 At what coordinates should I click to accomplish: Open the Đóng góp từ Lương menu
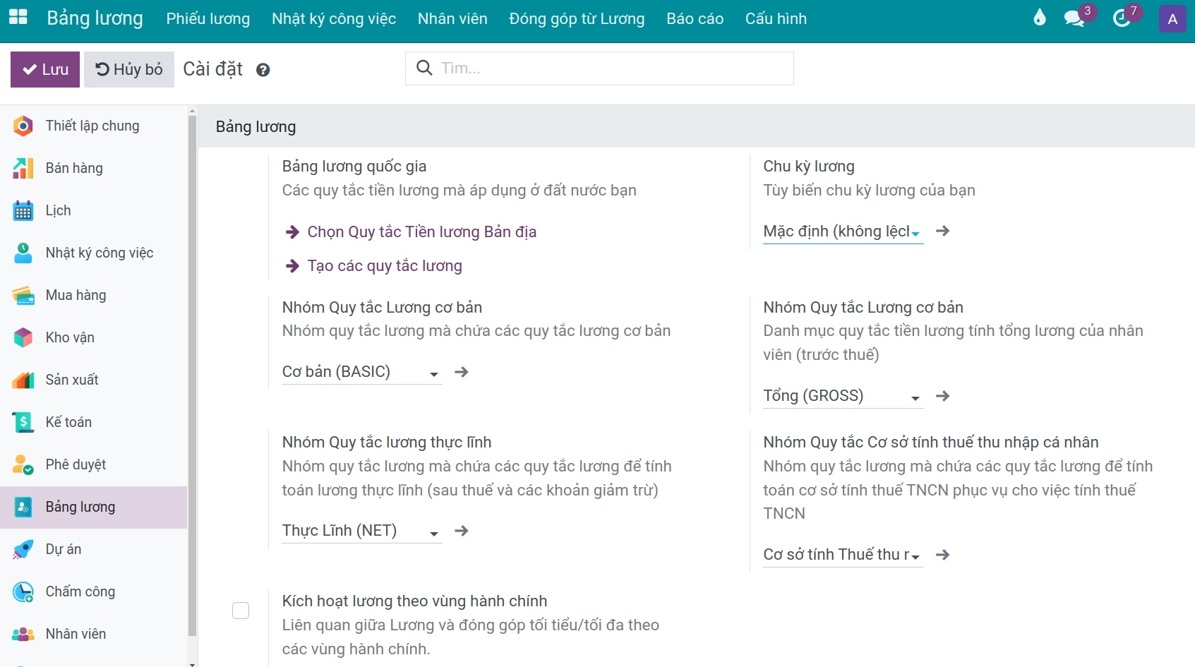tap(577, 19)
